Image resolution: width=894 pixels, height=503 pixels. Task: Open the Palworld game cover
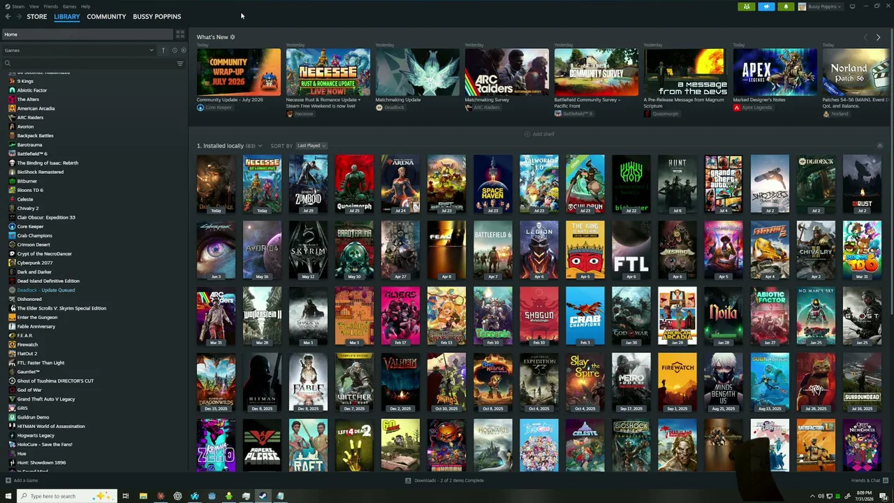point(539,184)
